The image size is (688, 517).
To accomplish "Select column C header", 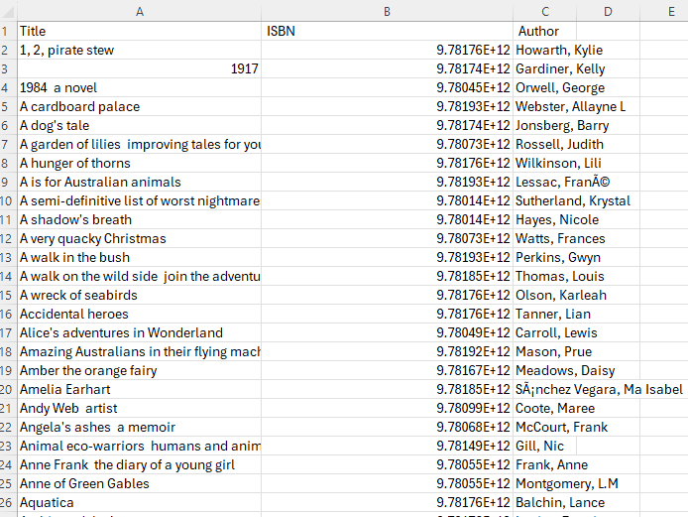I will tap(544, 12).
